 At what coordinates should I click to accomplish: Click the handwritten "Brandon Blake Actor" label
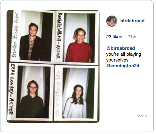tap(15, 35)
